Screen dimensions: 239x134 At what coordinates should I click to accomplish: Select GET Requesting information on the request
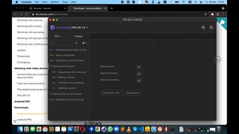tap(69, 50)
